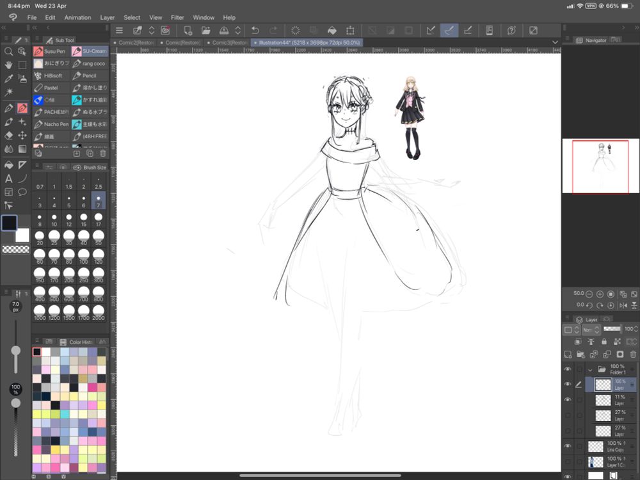
Task: Expand the document tabs overflow chevron
Action: coord(555,42)
